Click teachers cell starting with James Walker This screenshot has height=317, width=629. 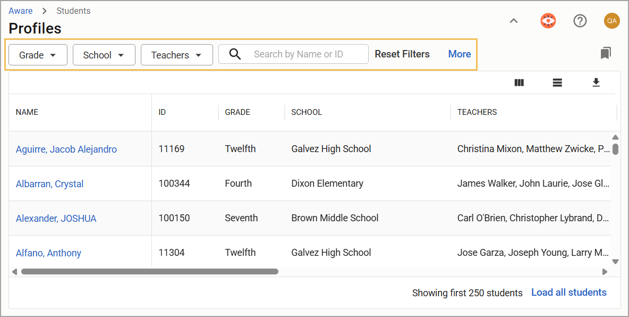click(533, 183)
